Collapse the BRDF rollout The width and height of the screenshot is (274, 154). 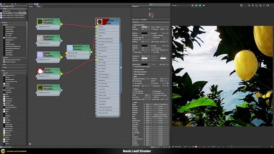(x=151, y=77)
